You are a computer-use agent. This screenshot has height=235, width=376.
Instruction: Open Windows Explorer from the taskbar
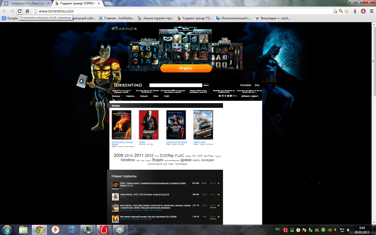[23, 230]
